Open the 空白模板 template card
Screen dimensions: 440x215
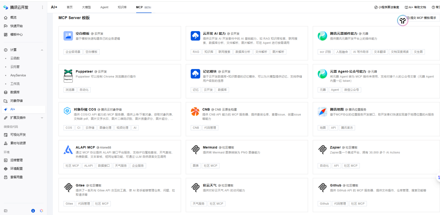coord(119,43)
